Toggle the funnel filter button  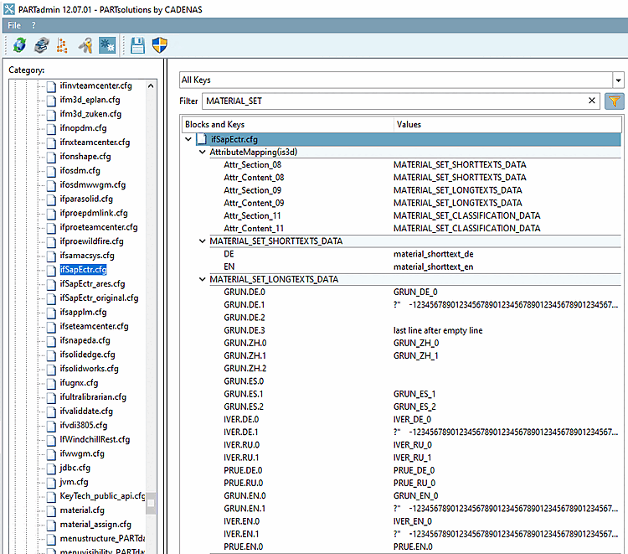tap(615, 101)
